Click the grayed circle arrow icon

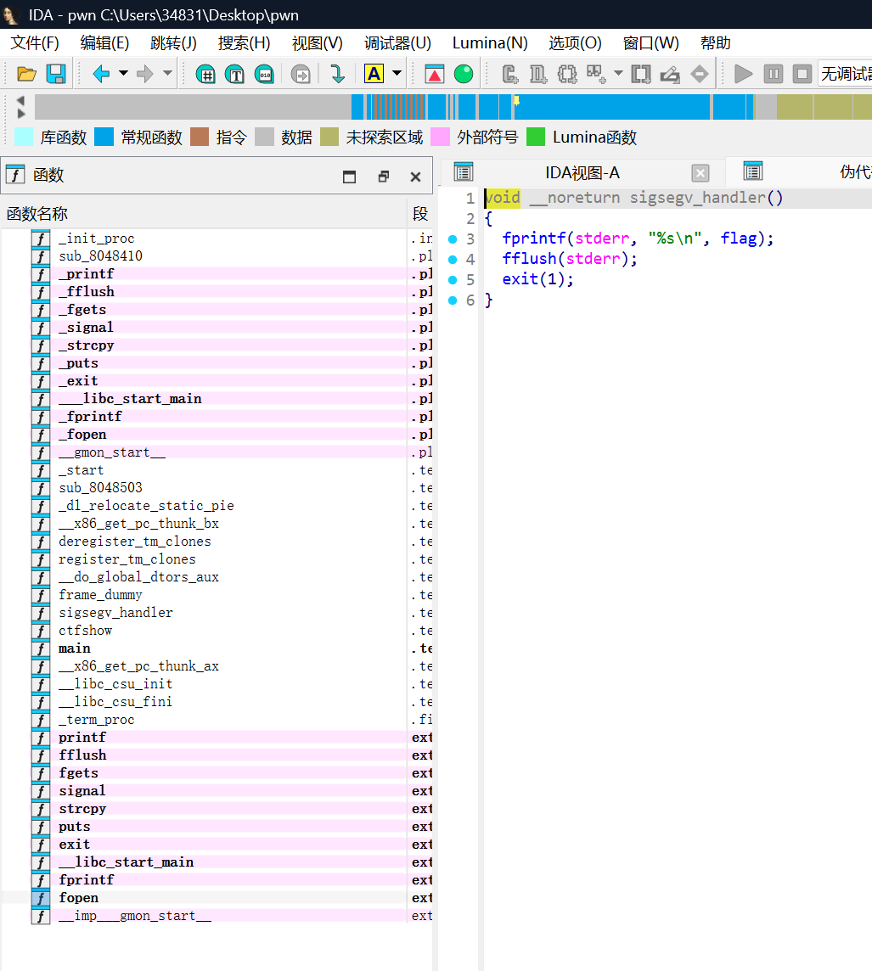(x=301, y=75)
